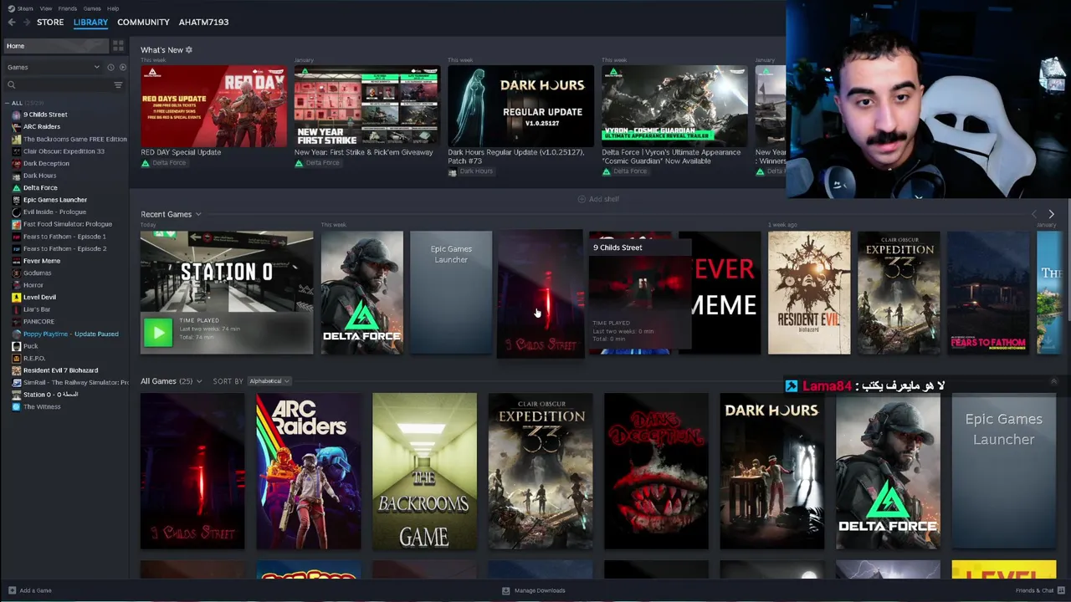Open the Games filter dropdown
This screenshot has width=1071, height=602.
(x=54, y=67)
